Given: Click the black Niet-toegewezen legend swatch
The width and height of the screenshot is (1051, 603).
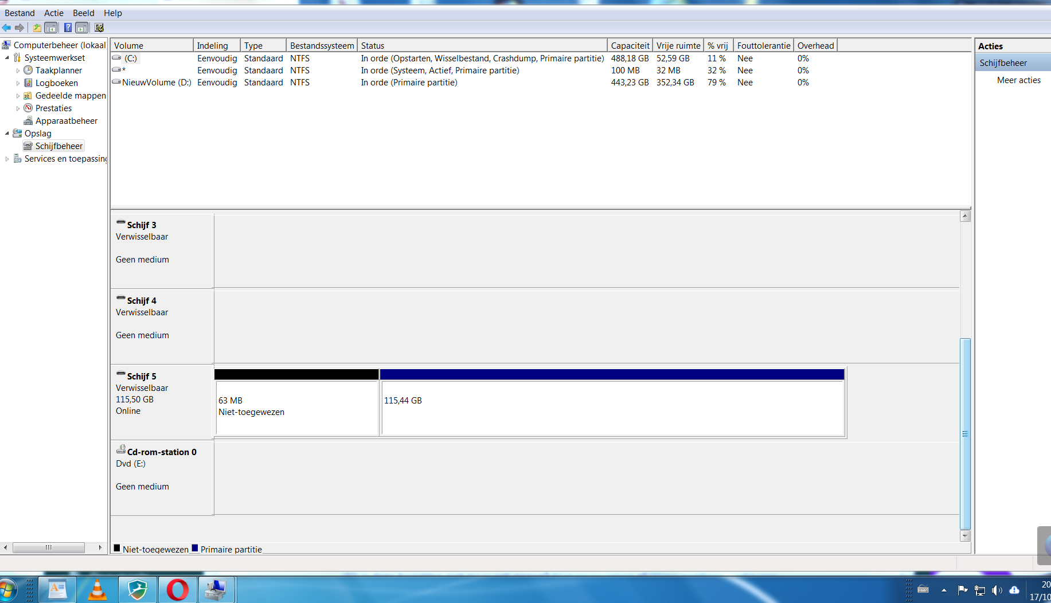Looking at the screenshot, I should click(117, 548).
